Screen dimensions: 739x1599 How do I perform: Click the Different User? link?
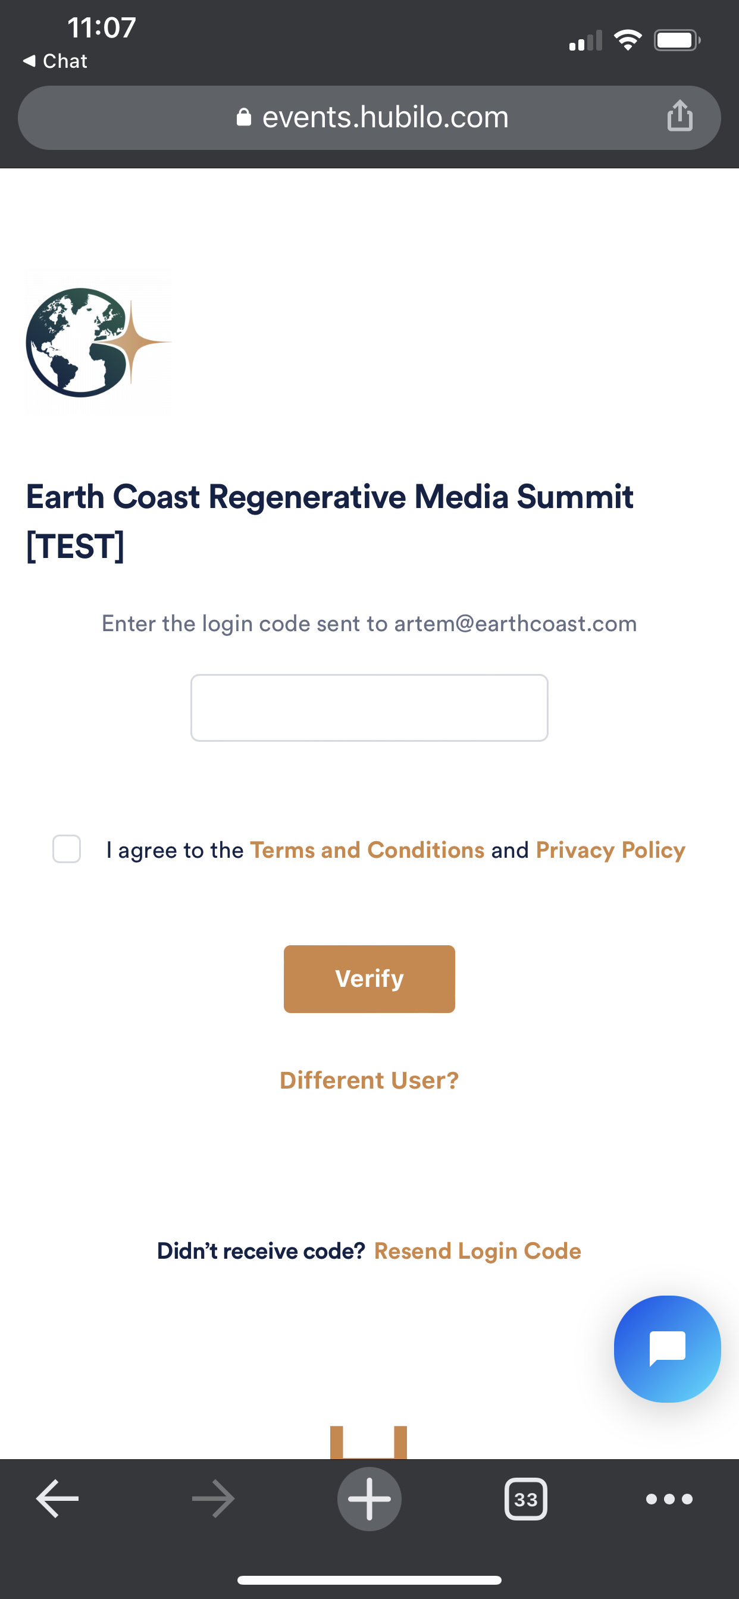(369, 1081)
